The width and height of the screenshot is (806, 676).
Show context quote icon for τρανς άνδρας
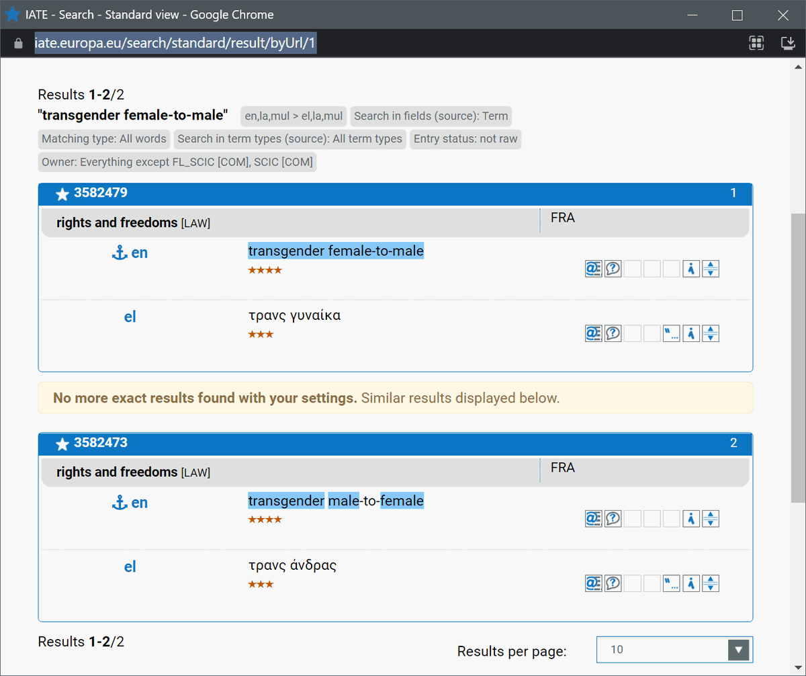[671, 583]
